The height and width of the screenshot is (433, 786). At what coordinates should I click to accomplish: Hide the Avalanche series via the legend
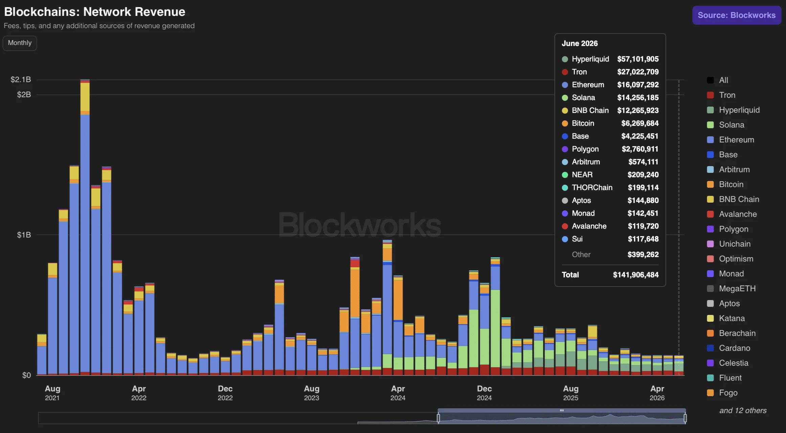coord(732,214)
